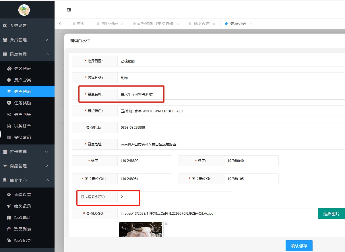Viewport: 345px width, 252px height.
Task: Click the barcode icon beside 兑换密码
Action: click(x=9, y=137)
